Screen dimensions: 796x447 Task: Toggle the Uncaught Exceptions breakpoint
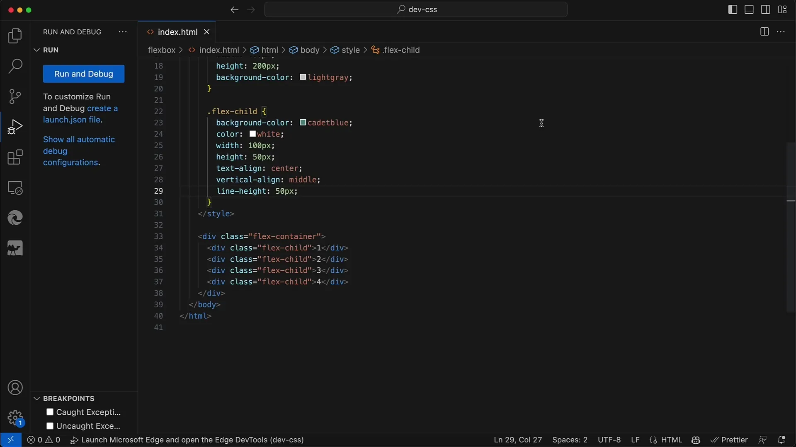coord(50,426)
